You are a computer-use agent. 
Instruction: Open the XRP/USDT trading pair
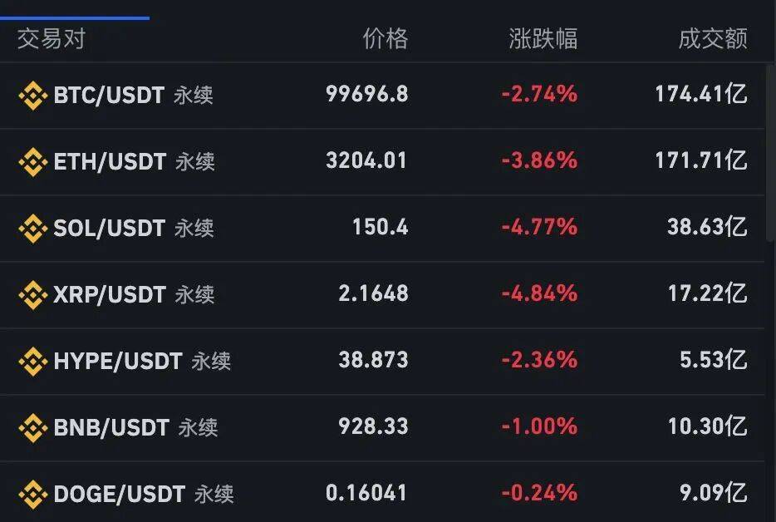[108, 294]
